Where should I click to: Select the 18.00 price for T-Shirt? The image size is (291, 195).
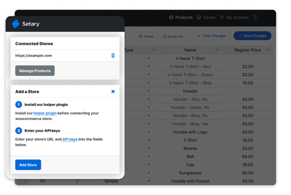pos(248,140)
